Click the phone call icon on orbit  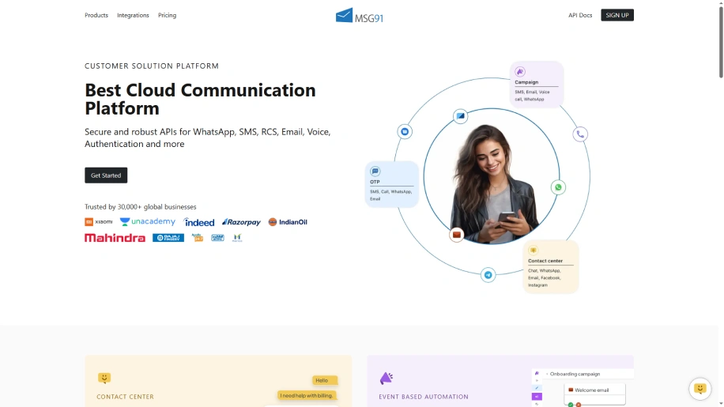click(x=580, y=134)
